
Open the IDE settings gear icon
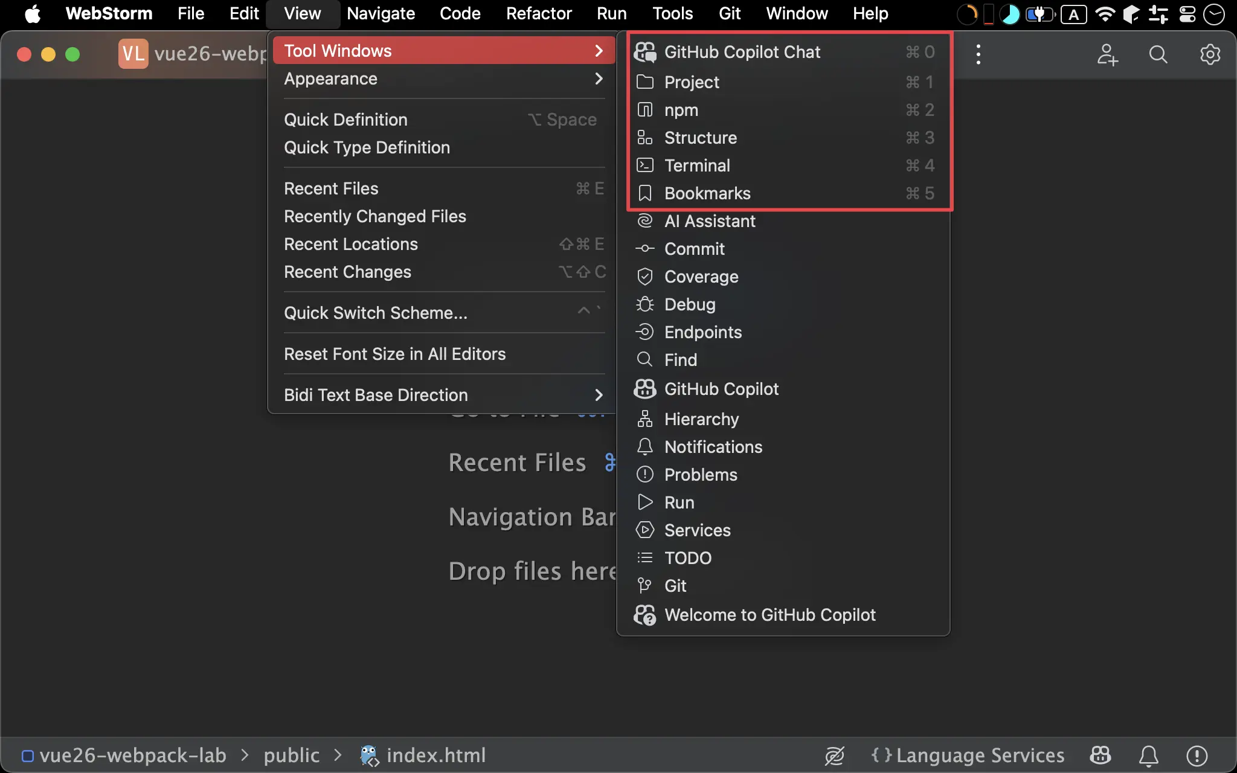pyautogui.click(x=1210, y=54)
